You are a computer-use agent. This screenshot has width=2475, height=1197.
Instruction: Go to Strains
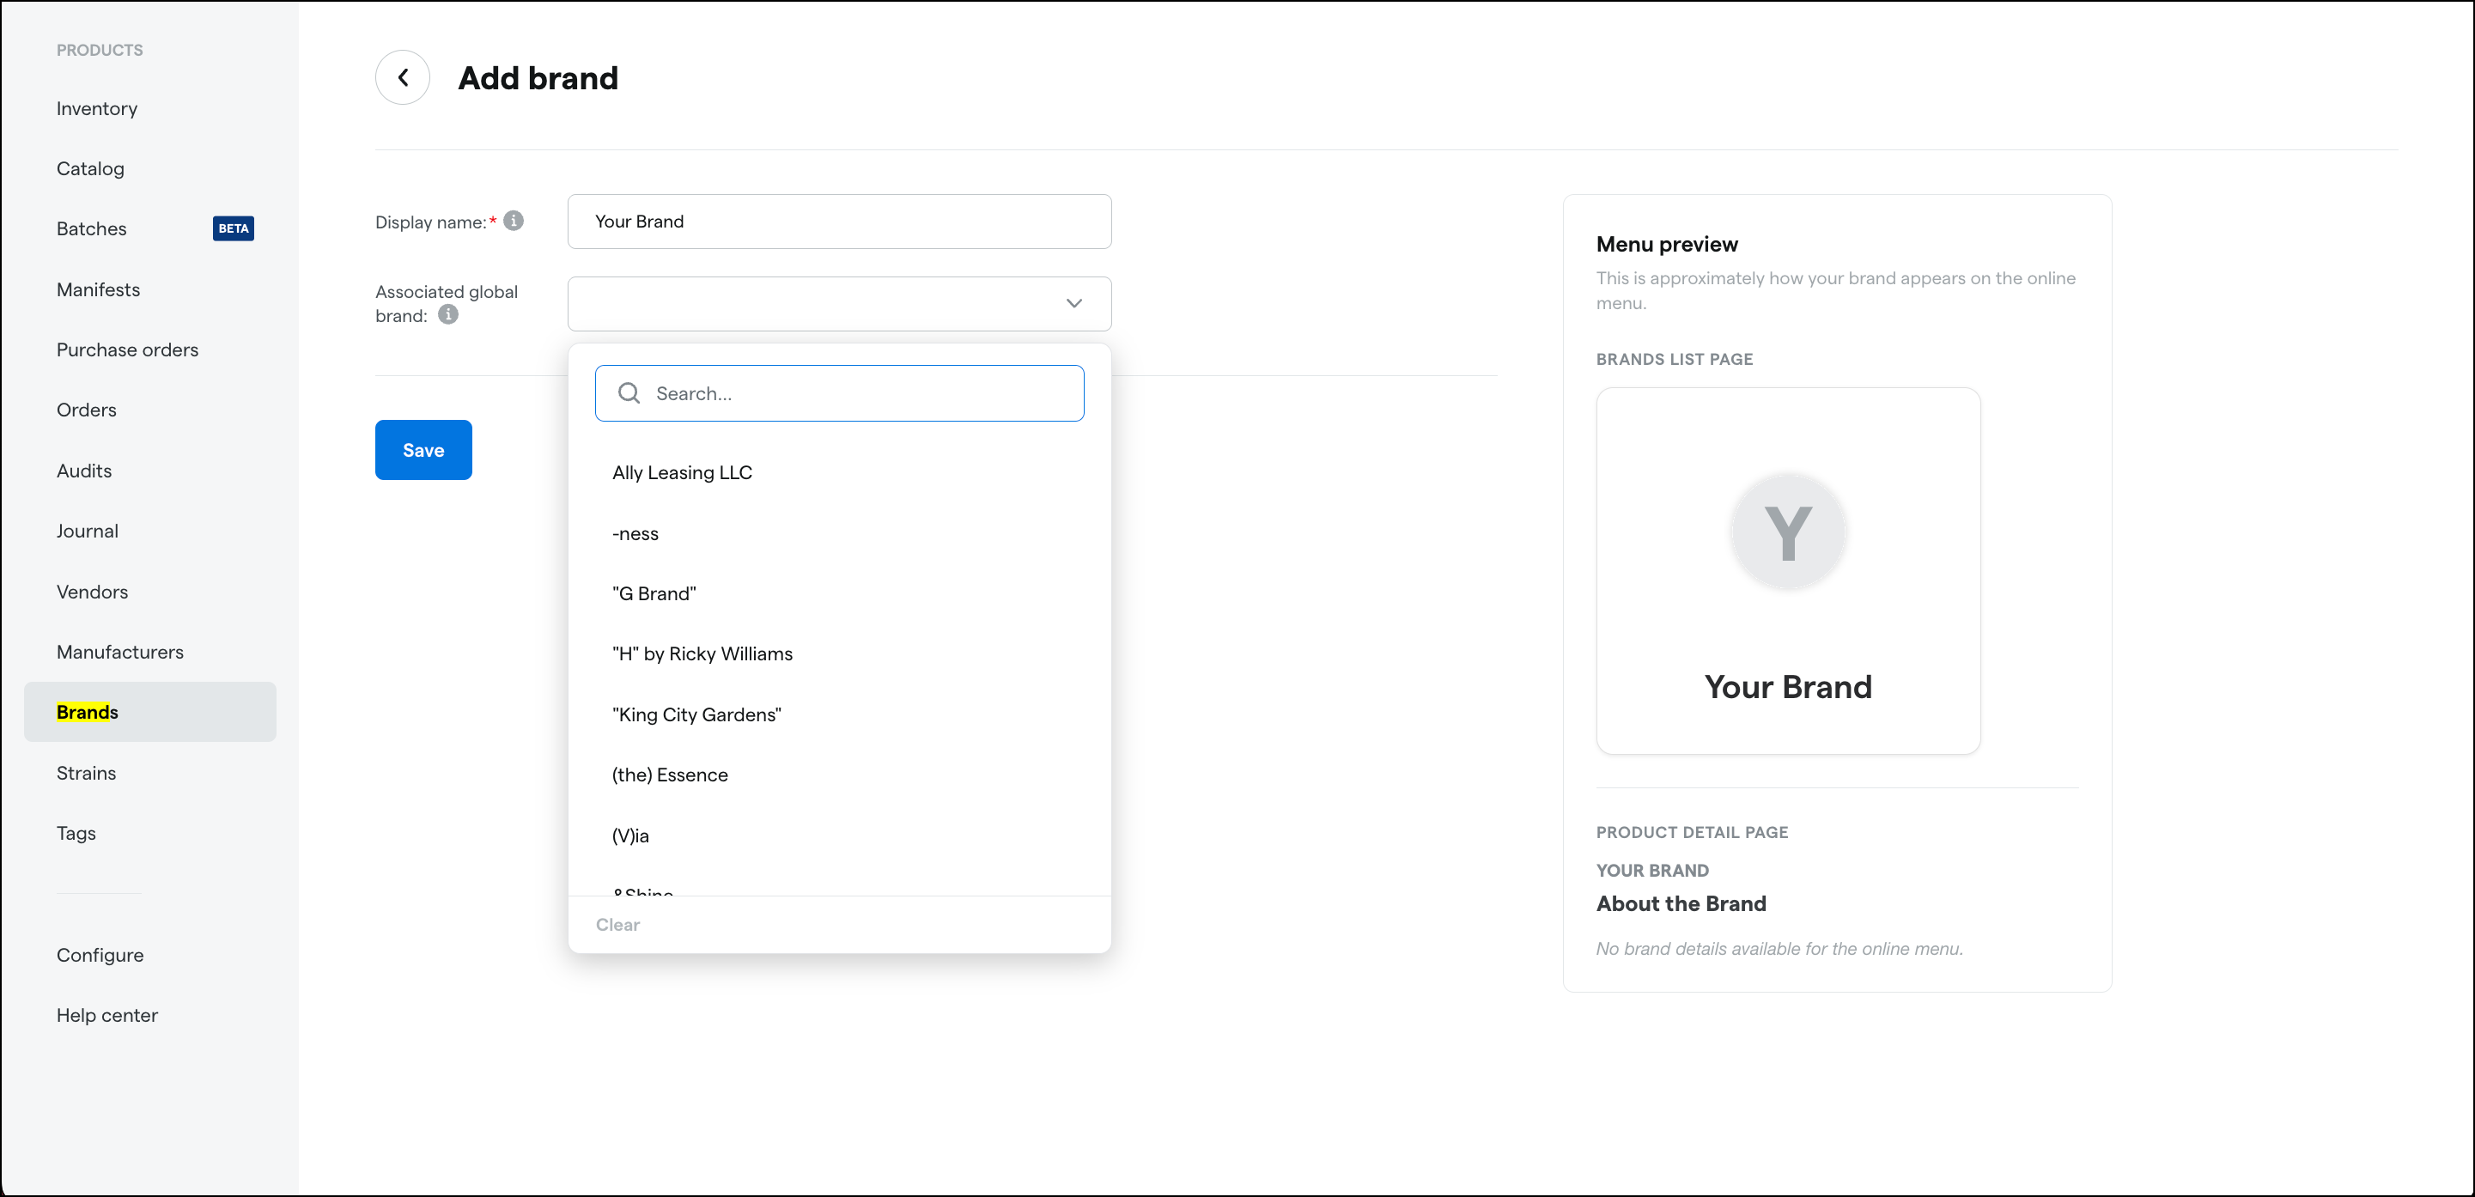tap(87, 774)
